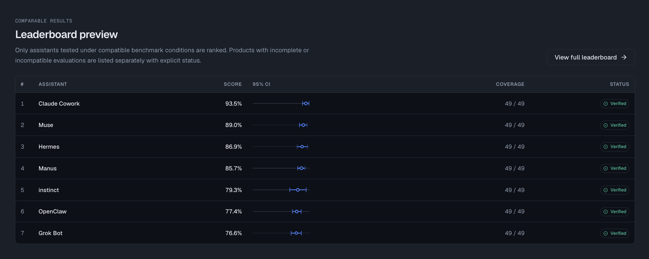
Task: Click the 49 / 49 coverage for OpenClaw
Action: (x=515, y=211)
